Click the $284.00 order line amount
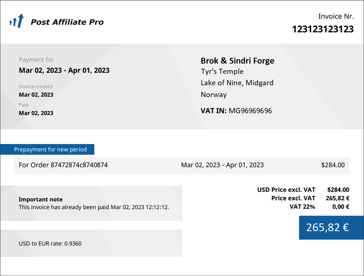 click(333, 165)
